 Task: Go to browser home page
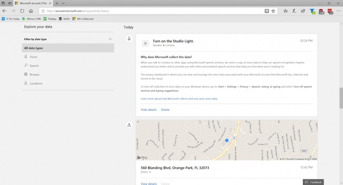31,11
